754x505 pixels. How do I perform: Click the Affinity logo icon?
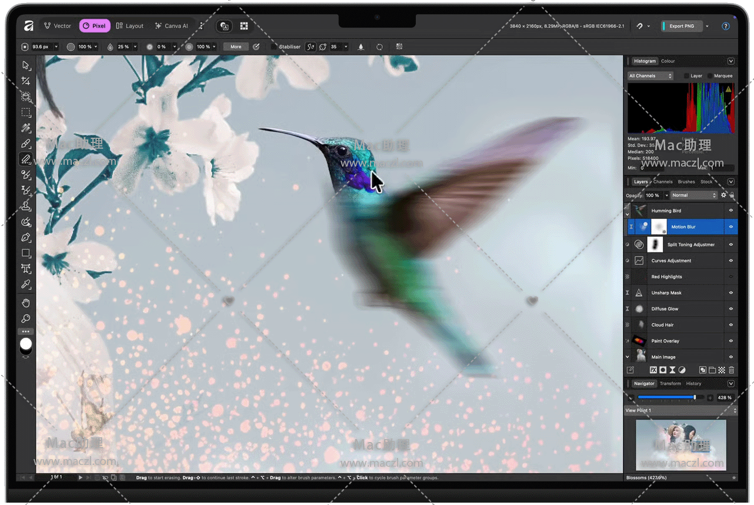(28, 25)
